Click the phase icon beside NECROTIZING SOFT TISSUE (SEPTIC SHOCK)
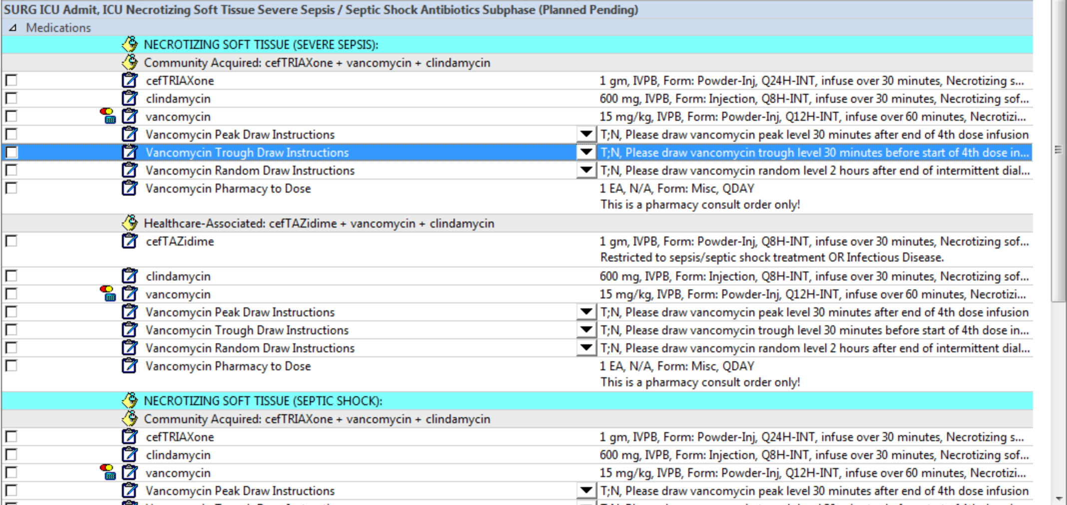This screenshot has width=1067, height=505. point(129,400)
